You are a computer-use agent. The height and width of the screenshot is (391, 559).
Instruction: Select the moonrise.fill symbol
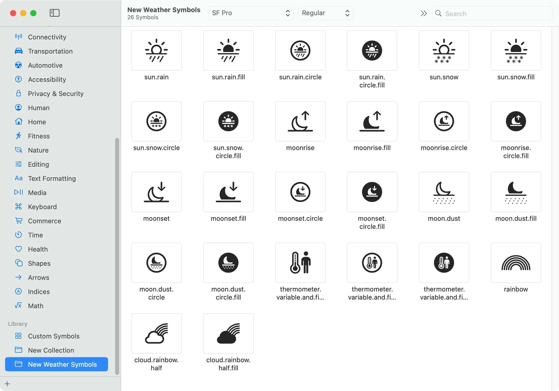(372, 121)
